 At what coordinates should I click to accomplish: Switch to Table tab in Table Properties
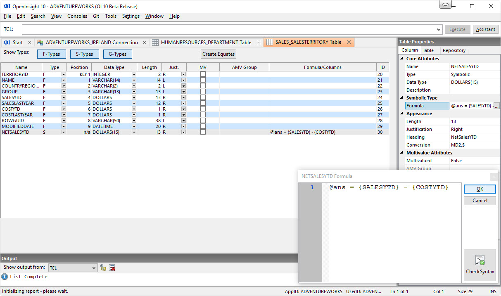click(x=428, y=50)
